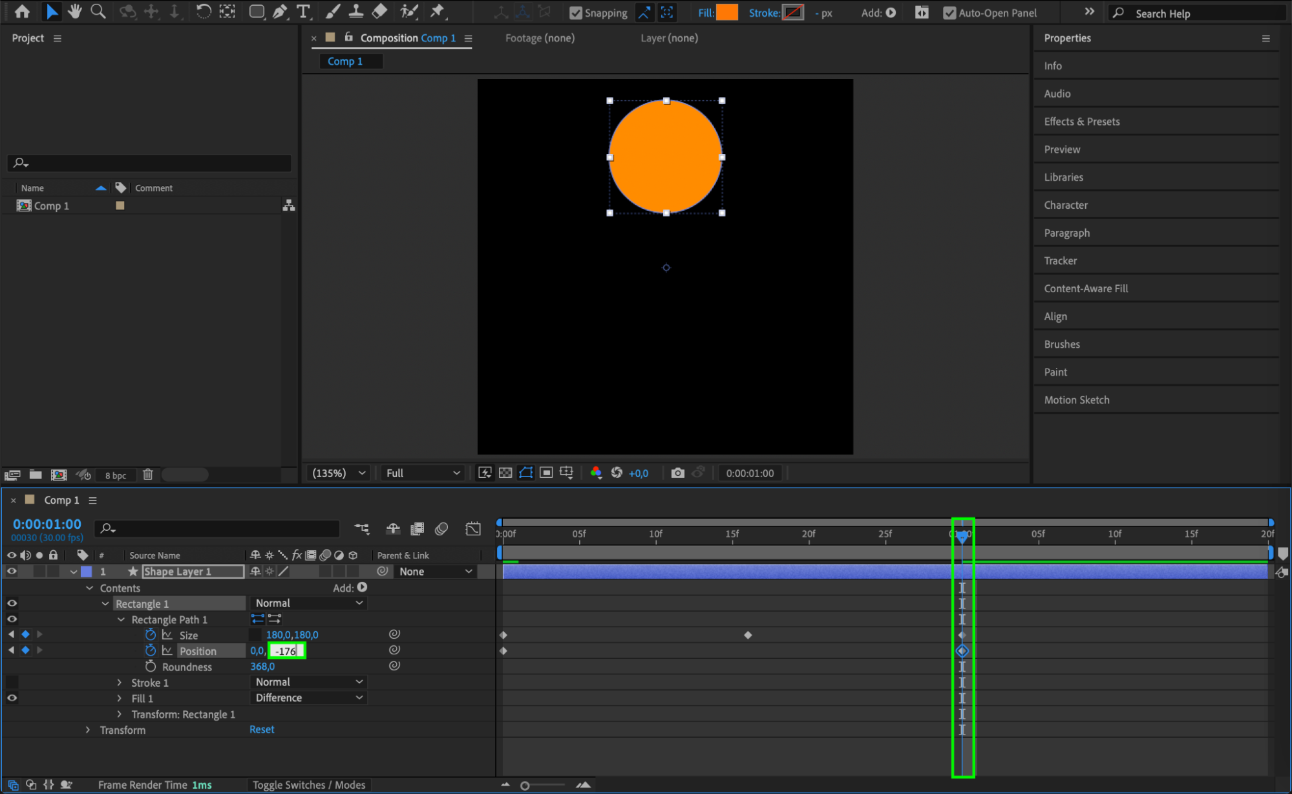Toggle the Snapping checkbox
1292x794 pixels.
click(576, 13)
